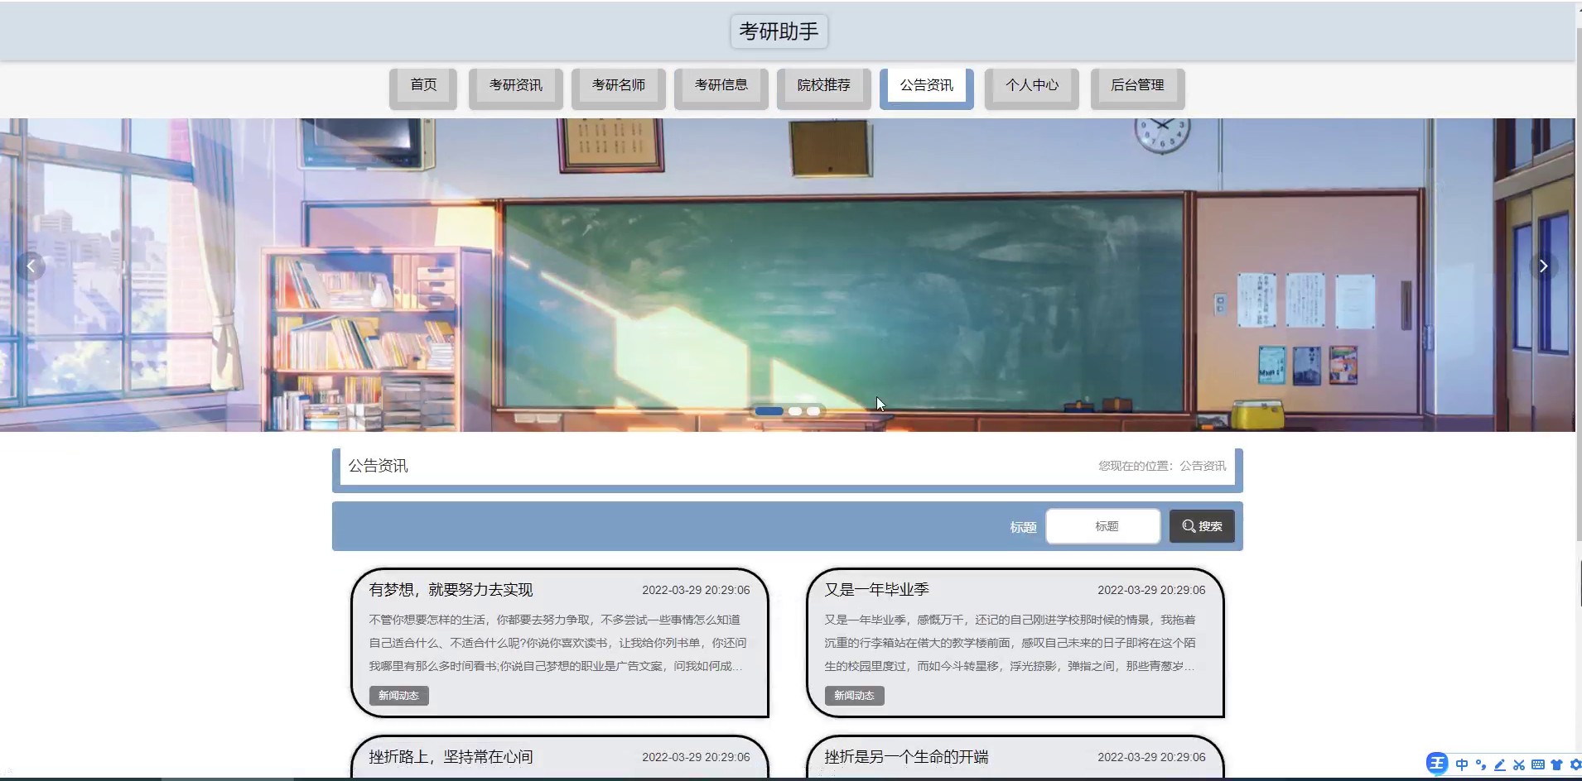Open article 又是一年毕业季
The width and height of the screenshot is (1582, 781).
[876, 590]
